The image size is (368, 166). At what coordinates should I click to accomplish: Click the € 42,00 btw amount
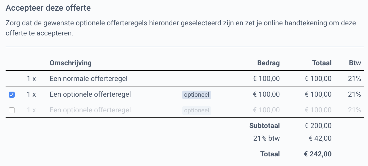[x=320, y=138]
